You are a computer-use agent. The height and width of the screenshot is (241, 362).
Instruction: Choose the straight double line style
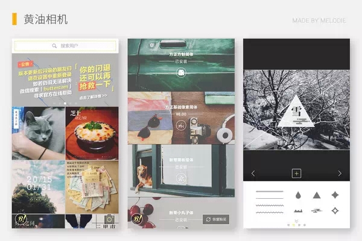(269, 196)
